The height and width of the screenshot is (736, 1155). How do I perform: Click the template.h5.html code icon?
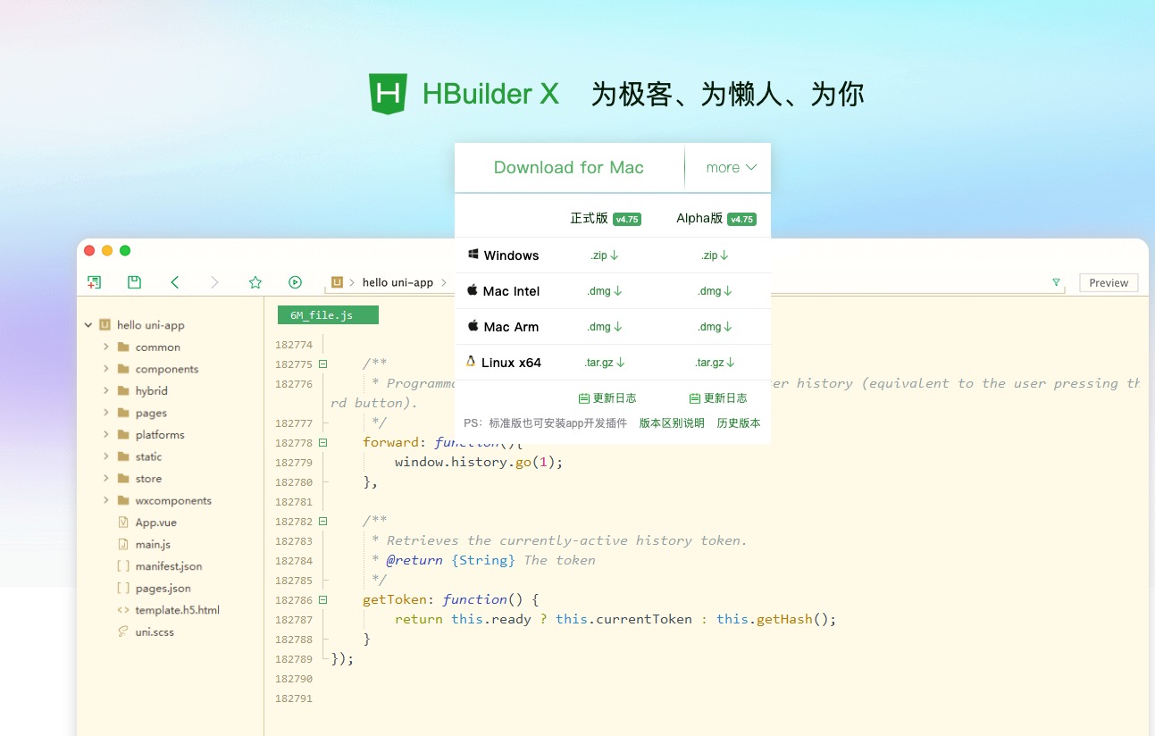[x=123, y=610]
